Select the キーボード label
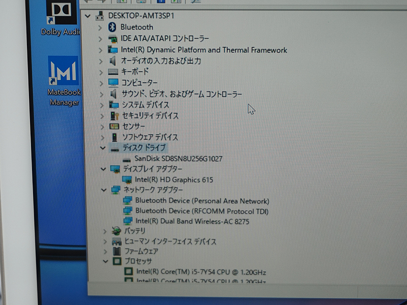Image resolution: width=407 pixels, height=305 pixels. pos(135,72)
